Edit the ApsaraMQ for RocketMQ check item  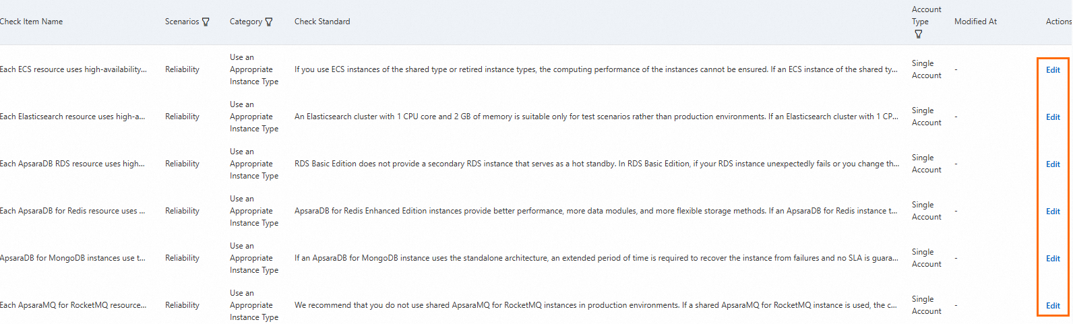coord(1053,306)
